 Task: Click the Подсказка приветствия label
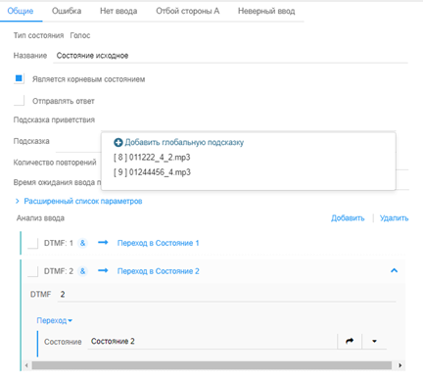pos(54,120)
